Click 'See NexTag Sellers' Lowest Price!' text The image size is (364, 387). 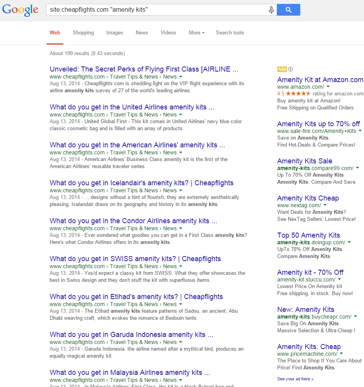(316, 219)
